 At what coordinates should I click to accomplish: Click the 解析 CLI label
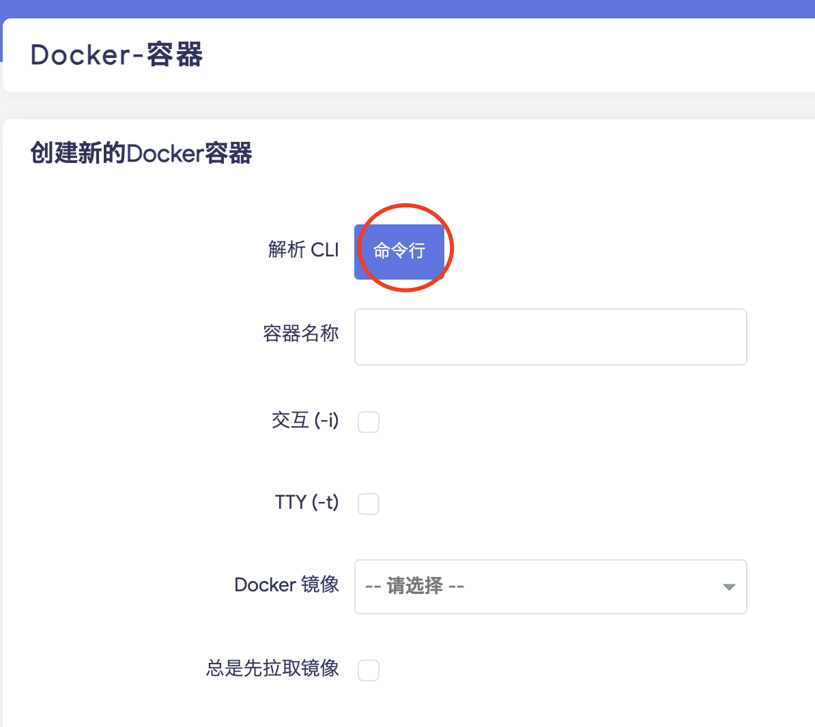pyautogui.click(x=304, y=250)
